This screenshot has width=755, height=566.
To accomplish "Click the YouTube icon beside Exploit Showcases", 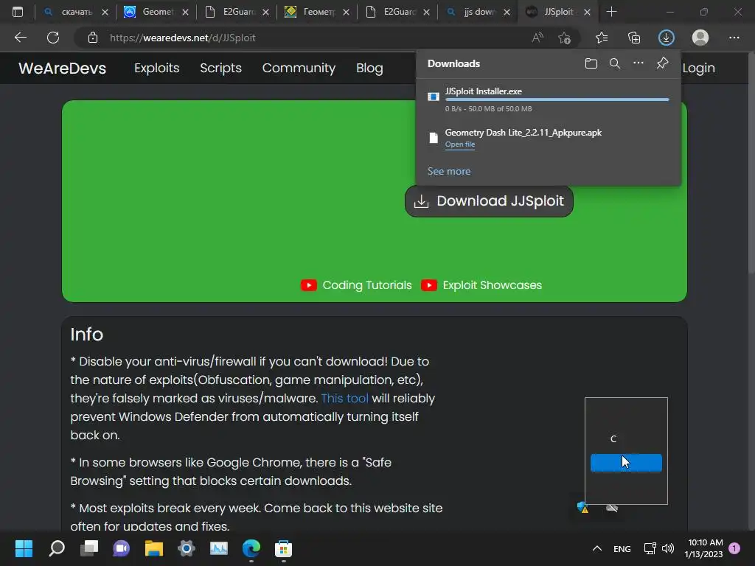I will 429,285.
